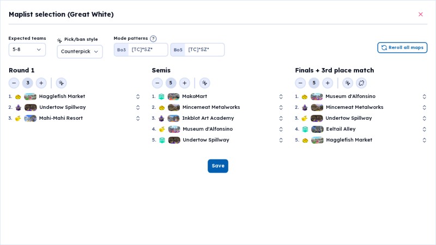Click Finals reroll maps circular arrows icon
The width and height of the screenshot is (436, 245).
click(x=361, y=83)
